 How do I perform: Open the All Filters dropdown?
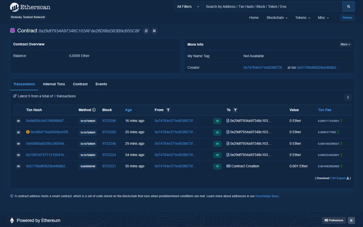tap(189, 7)
